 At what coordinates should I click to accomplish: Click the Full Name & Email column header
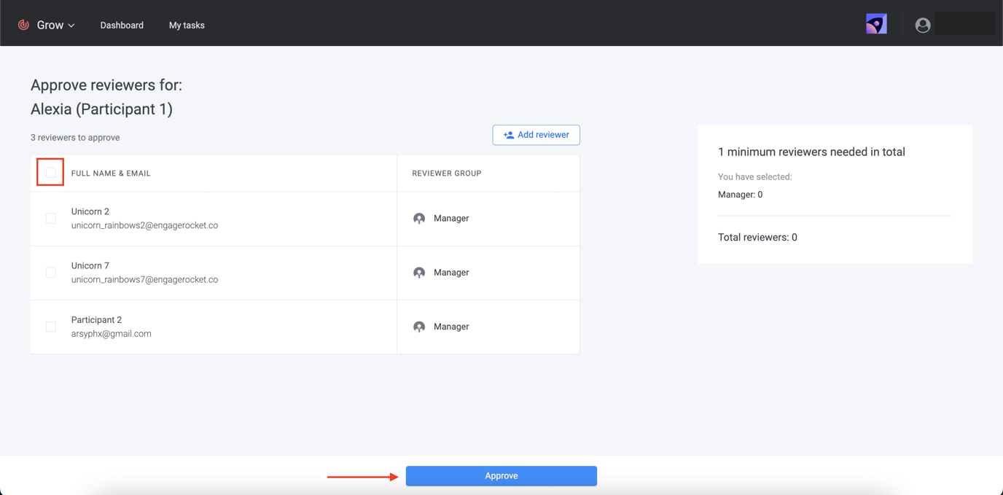point(111,174)
